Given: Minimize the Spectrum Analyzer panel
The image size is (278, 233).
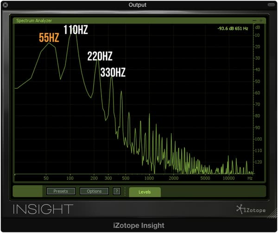Looking at the screenshot, I should pos(254,21).
